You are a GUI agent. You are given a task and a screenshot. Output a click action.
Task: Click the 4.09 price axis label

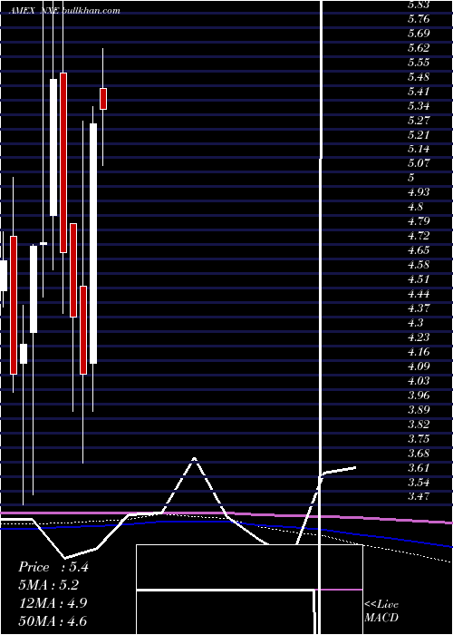coord(419,366)
